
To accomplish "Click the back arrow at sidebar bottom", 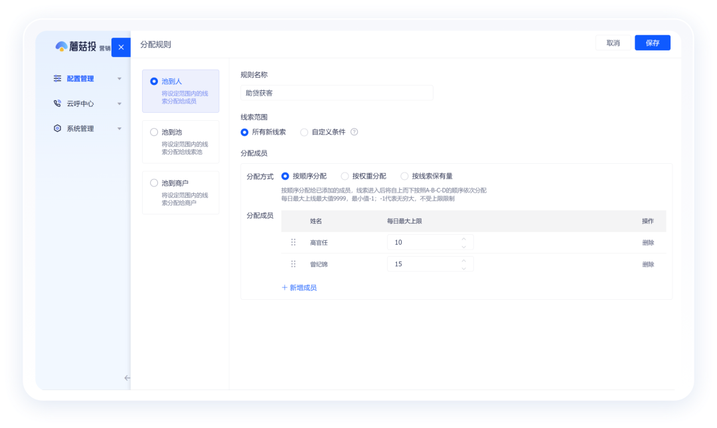I will point(127,378).
